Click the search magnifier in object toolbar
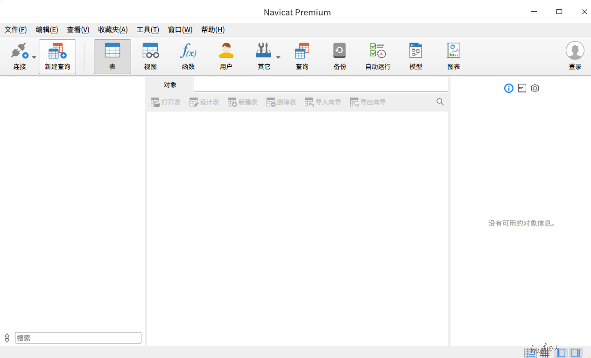This screenshot has height=358, width=591. 440,102
